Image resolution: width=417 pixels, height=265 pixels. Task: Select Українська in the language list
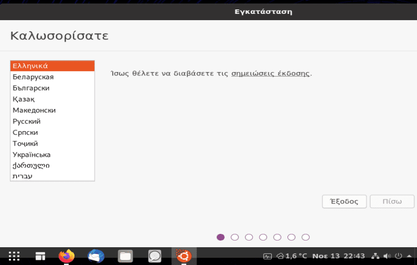click(x=52, y=154)
